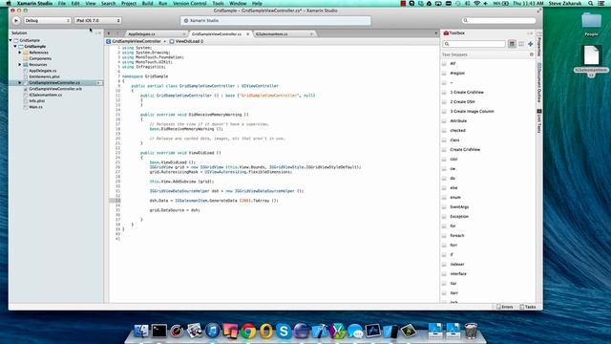This screenshot has height=344, width=611.
Task: Open the Properties side pad tab
Action: click(539, 46)
